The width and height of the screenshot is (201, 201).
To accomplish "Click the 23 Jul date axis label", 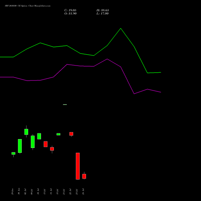I will (x=77, y=191).
